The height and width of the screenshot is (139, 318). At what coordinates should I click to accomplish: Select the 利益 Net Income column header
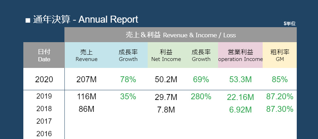(x=166, y=55)
